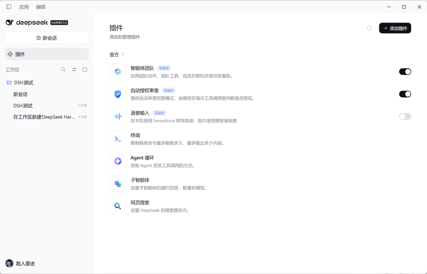Image resolution: width=427 pixels, height=274 pixels.
Task: Close the application window
Action: 419,7
